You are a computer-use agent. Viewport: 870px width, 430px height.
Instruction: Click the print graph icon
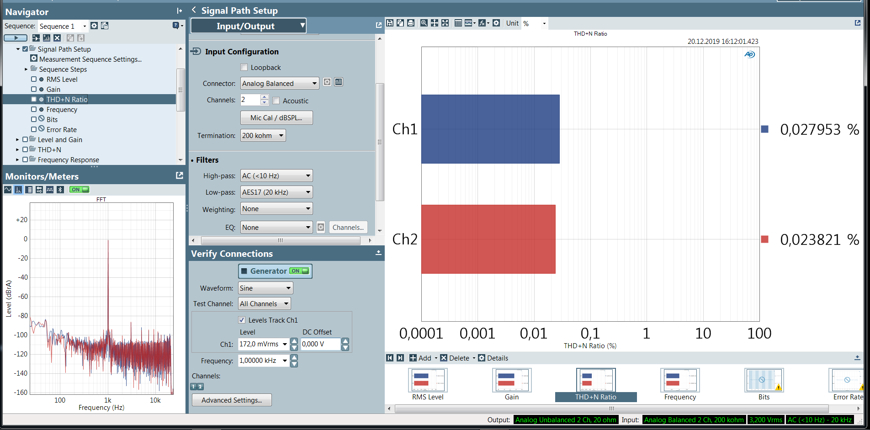[x=411, y=23]
